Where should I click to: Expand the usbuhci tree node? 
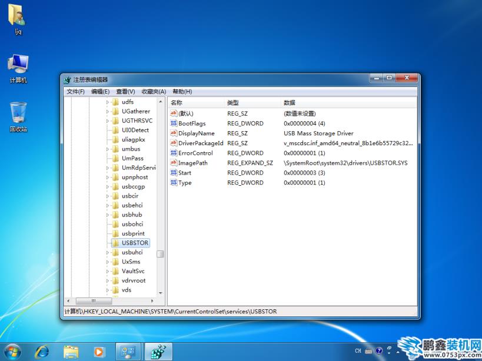pyautogui.click(x=108, y=252)
